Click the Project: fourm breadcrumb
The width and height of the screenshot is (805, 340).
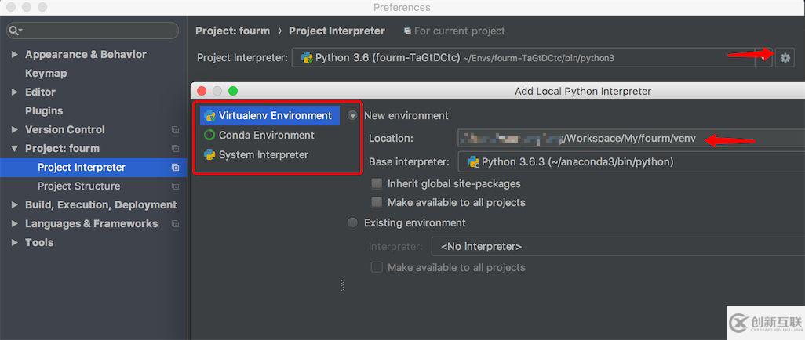(232, 31)
